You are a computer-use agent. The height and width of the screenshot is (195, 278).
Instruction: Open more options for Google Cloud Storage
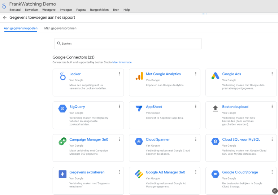pyautogui.click(x=272, y=172)
